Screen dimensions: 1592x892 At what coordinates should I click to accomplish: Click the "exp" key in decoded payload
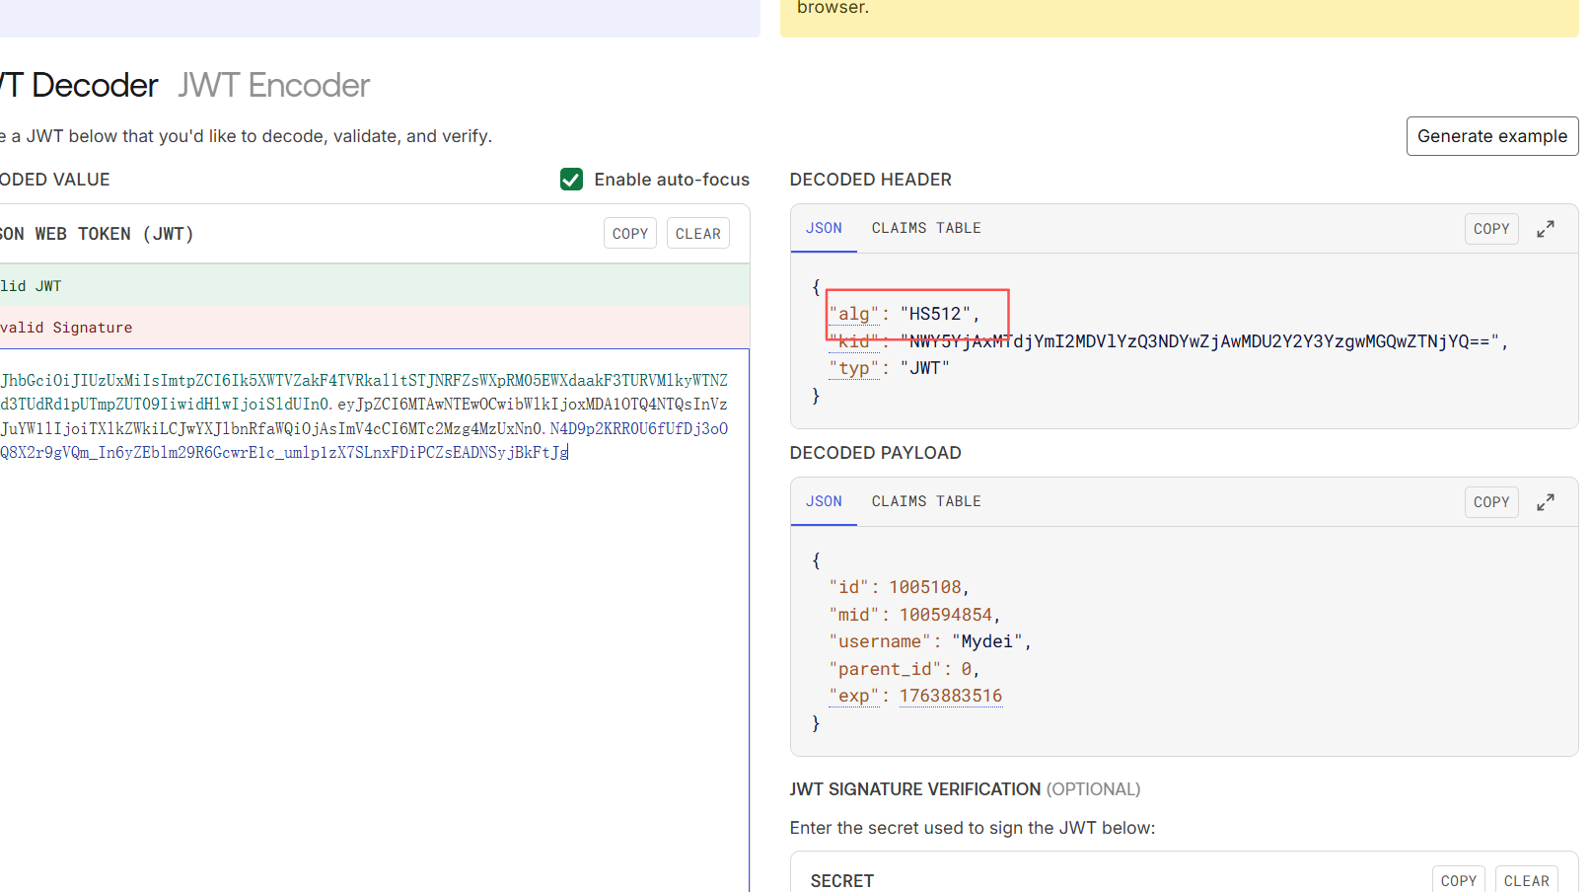coord(854,696)
